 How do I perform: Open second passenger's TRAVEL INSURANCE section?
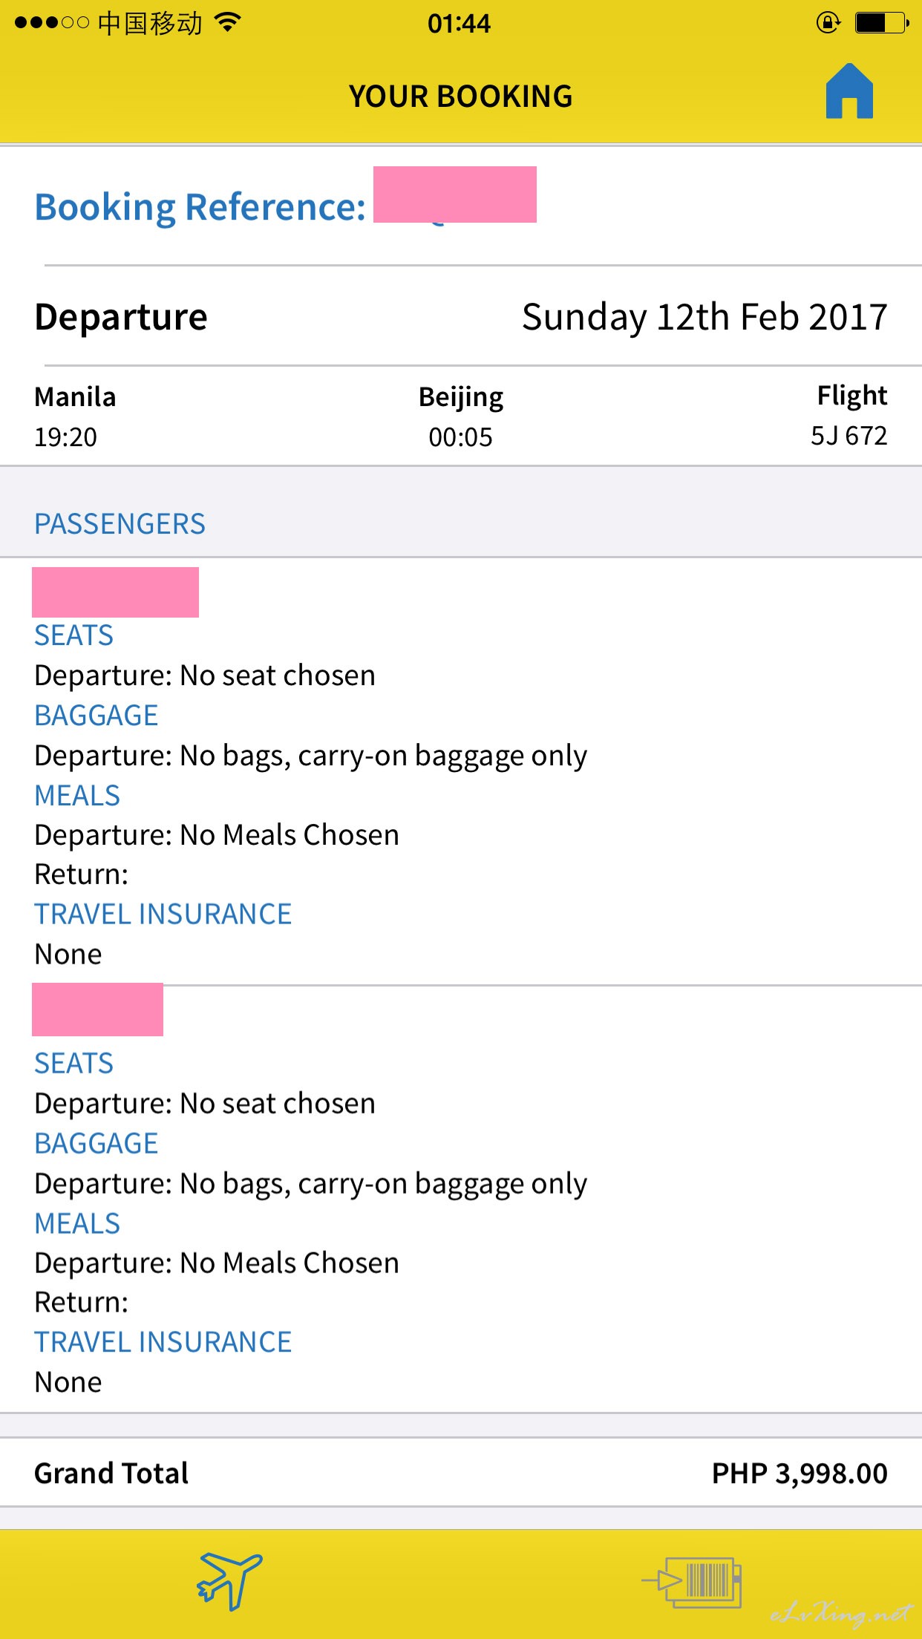(x=163, y=1342)
